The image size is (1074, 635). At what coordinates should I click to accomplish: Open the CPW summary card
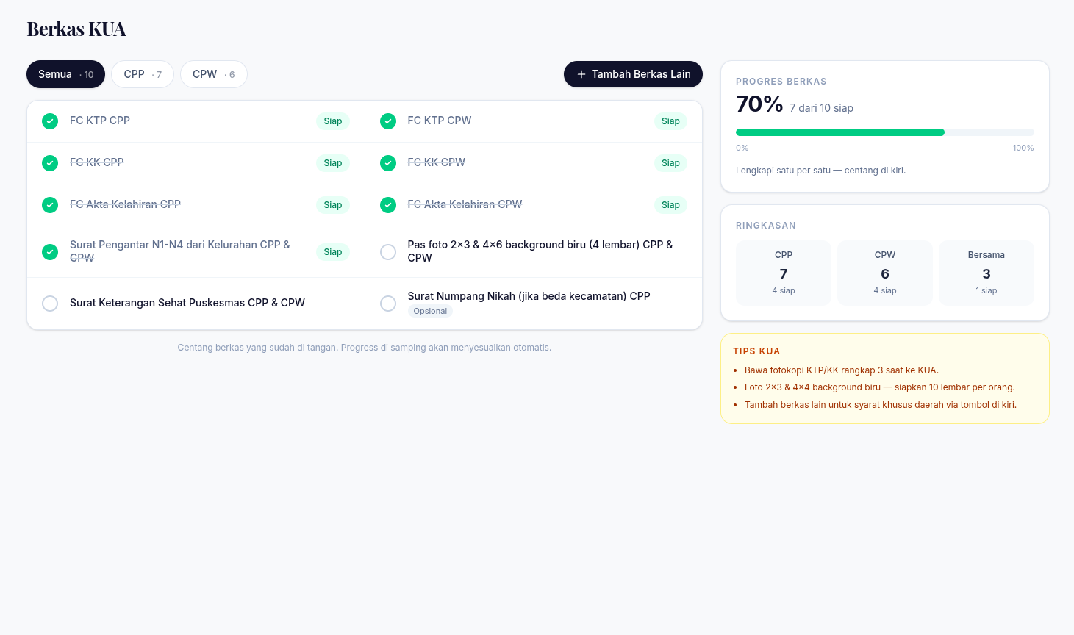click(885, 273)
